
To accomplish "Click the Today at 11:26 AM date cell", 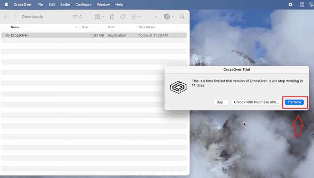I will [x=153, y=35].
